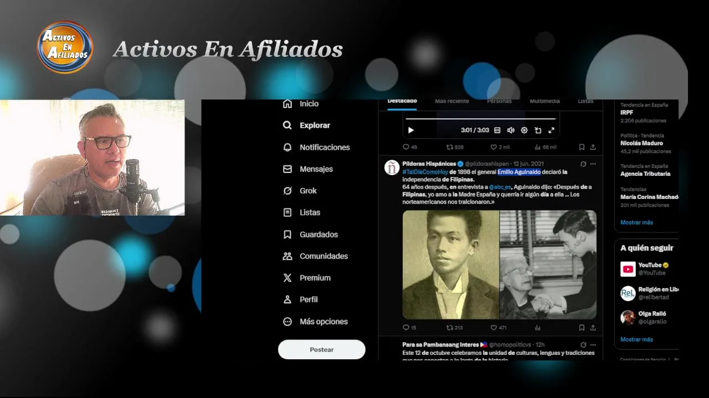Open Inicio from the sidebar
The image size is (709, 398).
coord(301,103)
